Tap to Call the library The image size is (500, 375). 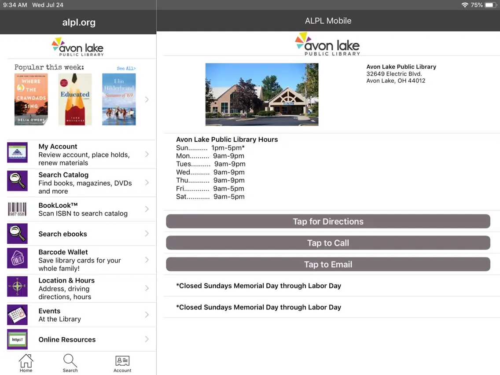(x=328, y=243)
